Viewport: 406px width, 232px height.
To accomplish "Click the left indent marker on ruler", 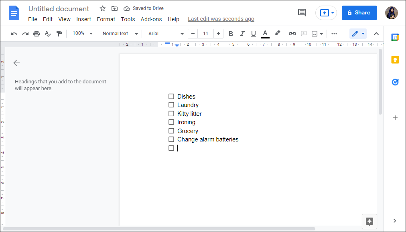I will (177, 46).
